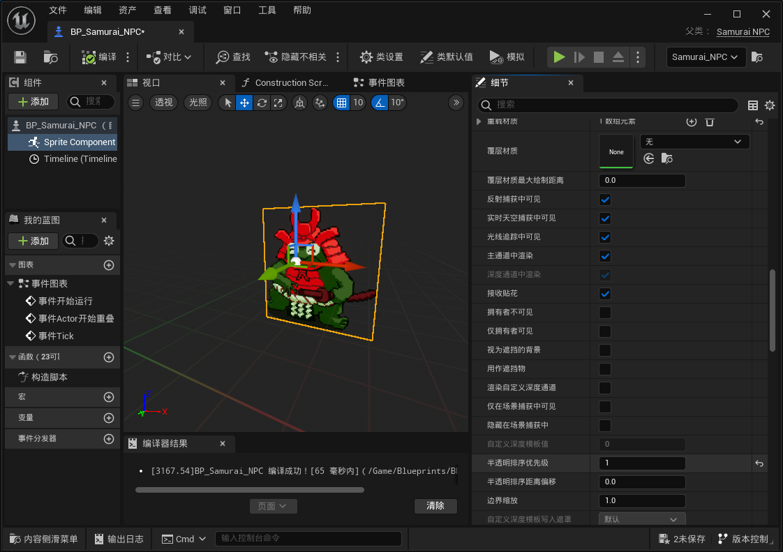Add a new event dispatcher plus icon
This screenshot has width=783, height=552.
pyautogui.click(x=109, y=439)
